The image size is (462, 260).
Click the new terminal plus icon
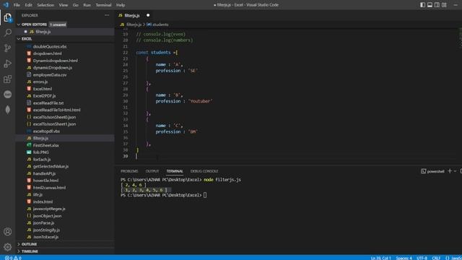coord(450,171)
